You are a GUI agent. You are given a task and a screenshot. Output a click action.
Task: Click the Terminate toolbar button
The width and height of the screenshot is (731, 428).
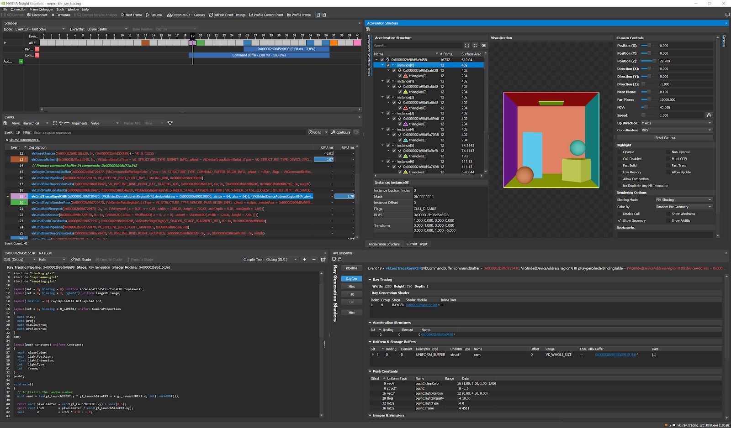(61, 15)
